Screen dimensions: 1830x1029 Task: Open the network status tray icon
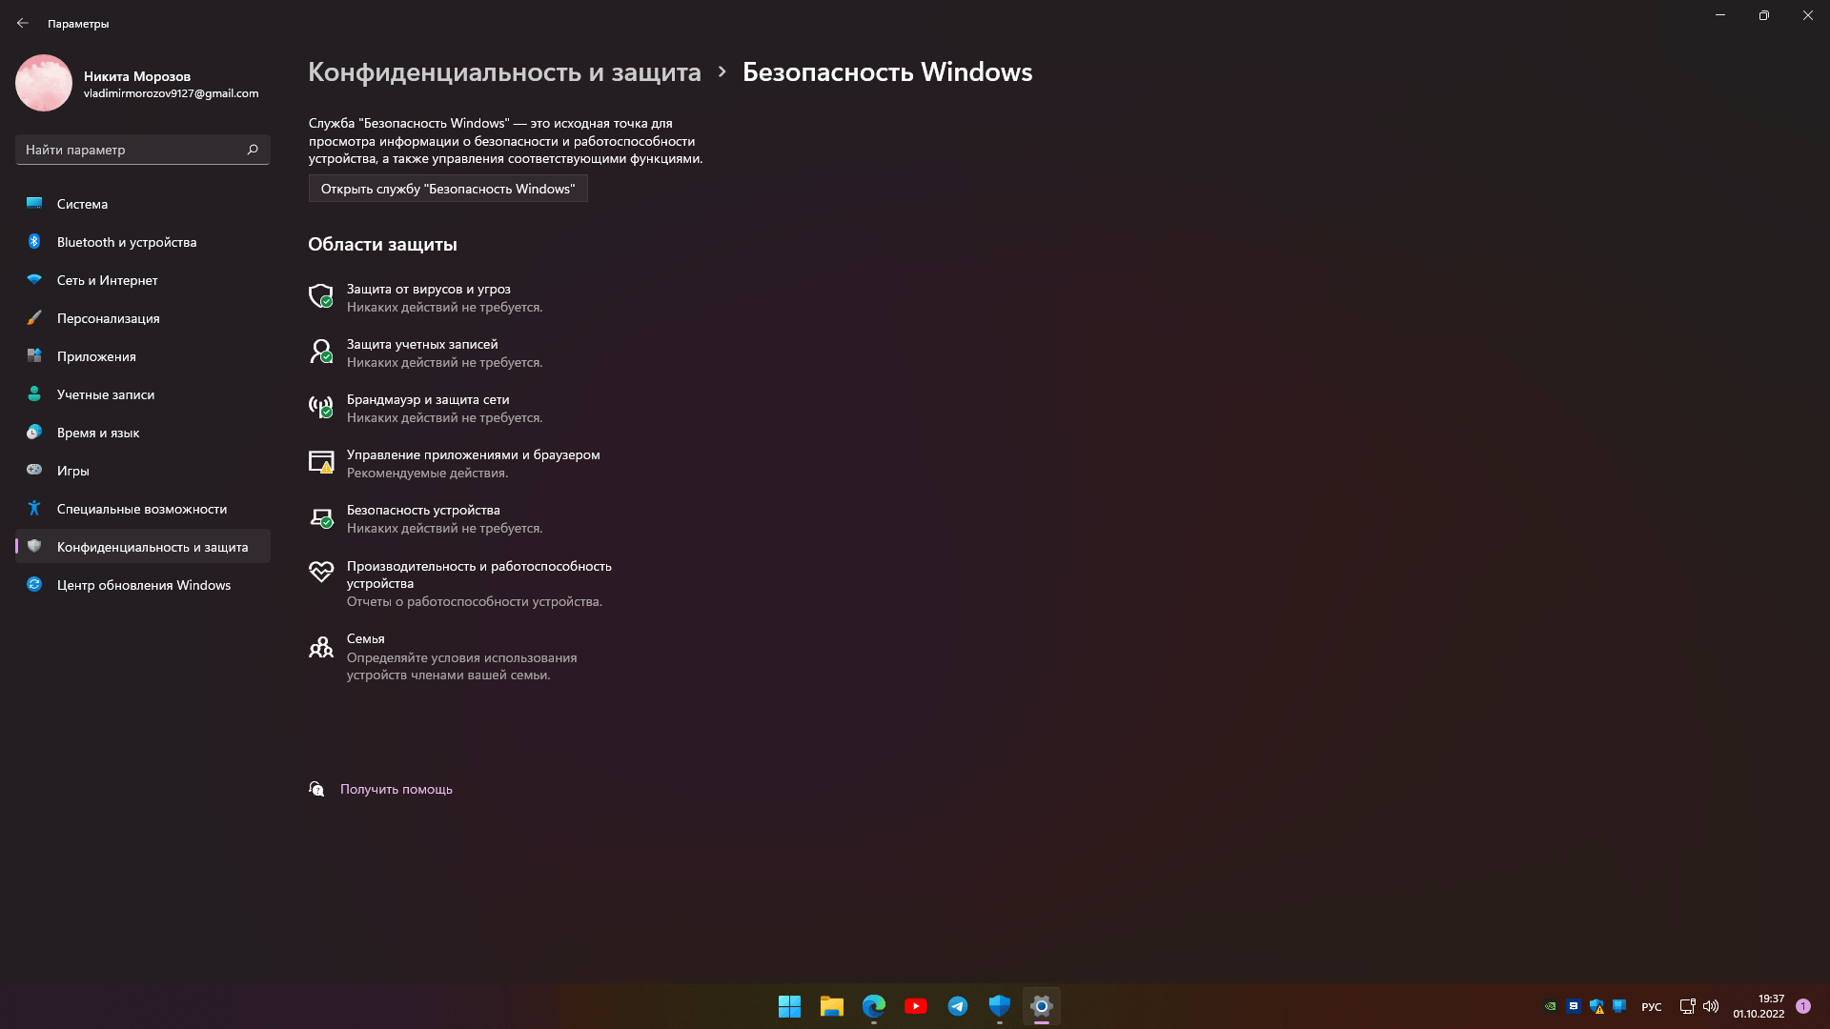1687,1006
